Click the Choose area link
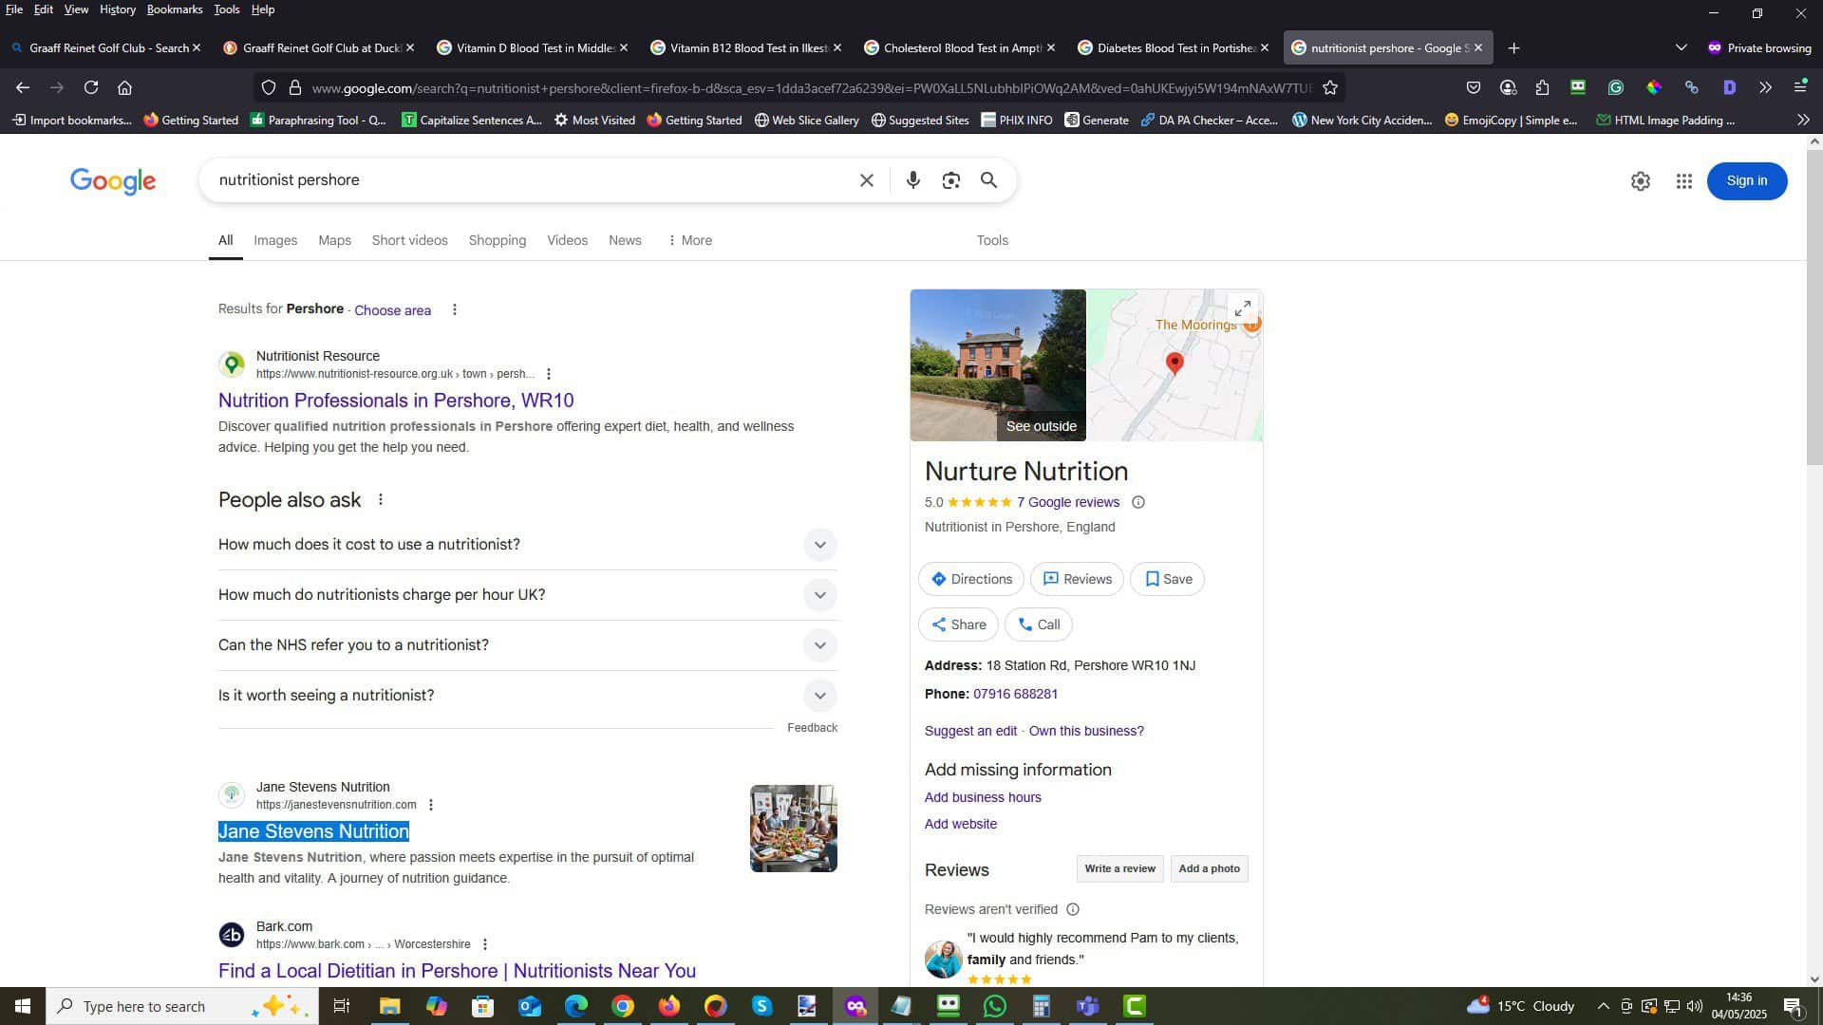Image resolution: width=1823 pixels, height=1025 pixels. [x=392, y=310]
